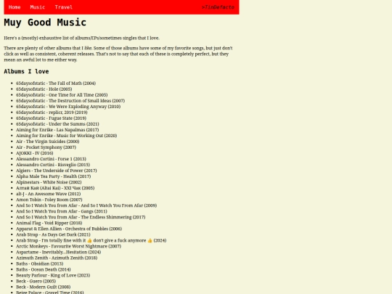Image resolution: width=392 pixels, height=294 pixels.
Task: Click the >TinDefacto site logo
Action: pyautogui.click(x=218, y=7)
